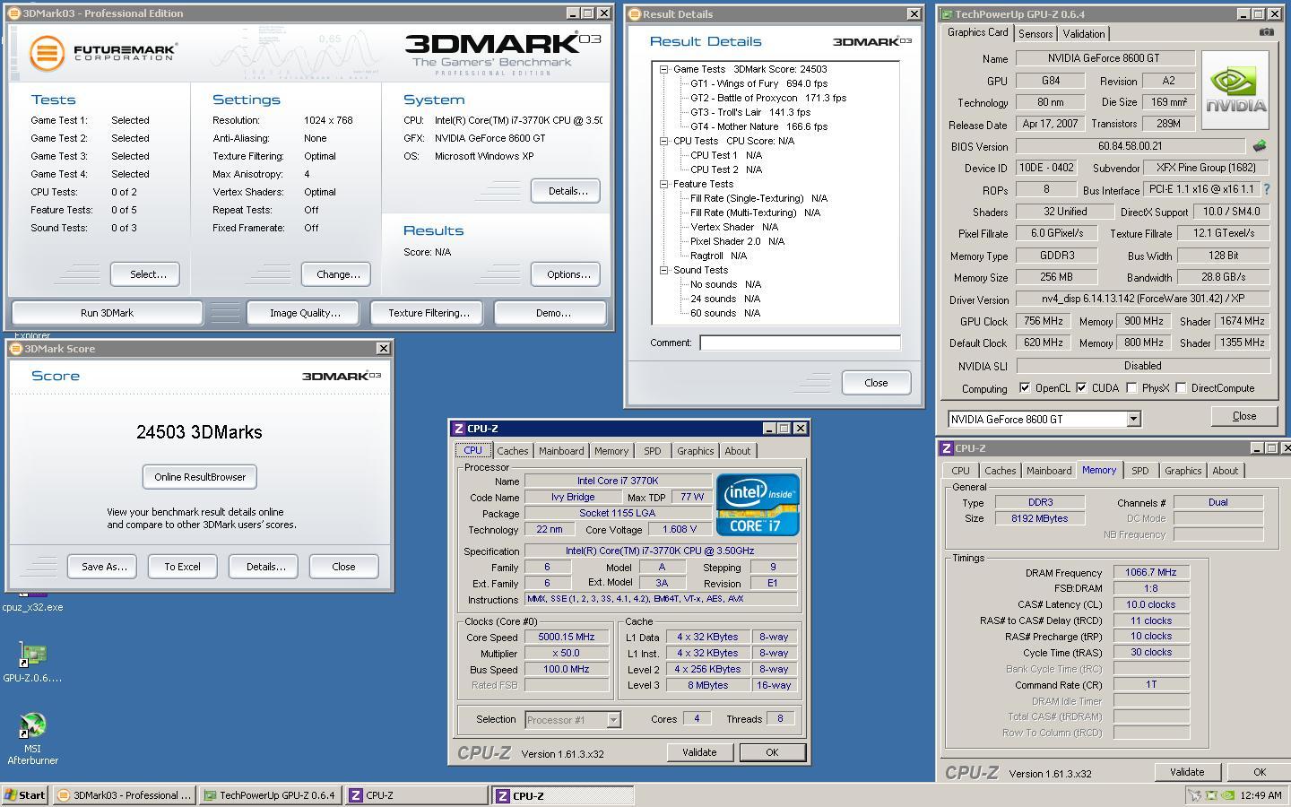Click the Run 3DMark button
Screen dimensions: 1291x807
point(107,313)
